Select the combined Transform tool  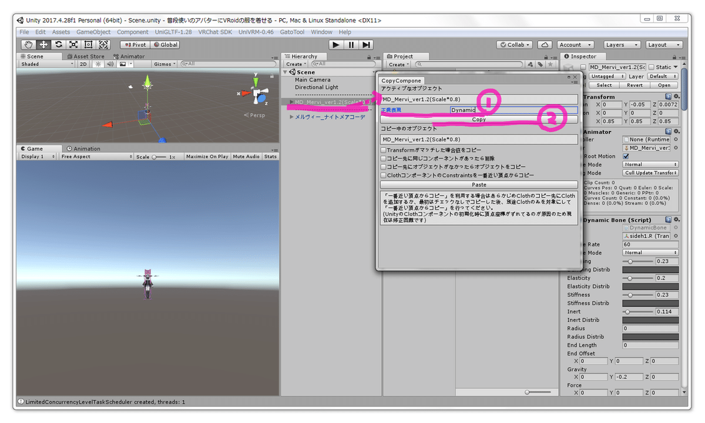pos(103,45)
